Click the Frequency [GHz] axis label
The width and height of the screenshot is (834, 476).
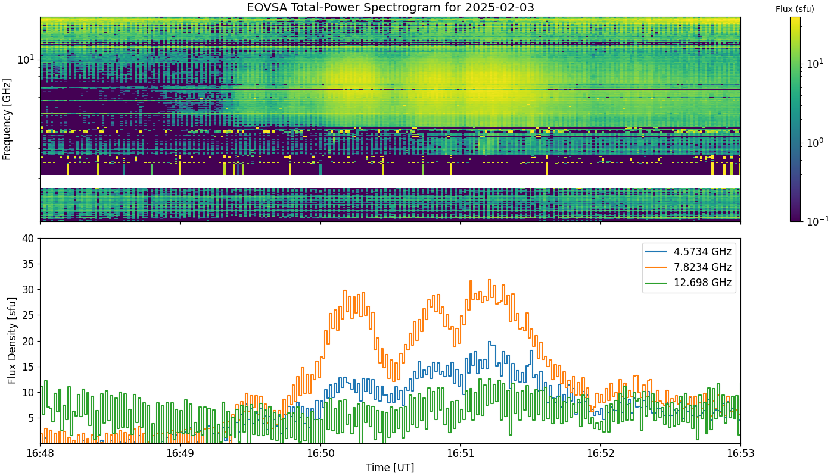coord(7,119)
